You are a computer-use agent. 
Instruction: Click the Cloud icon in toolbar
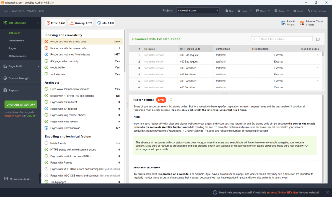pos(294,11)
